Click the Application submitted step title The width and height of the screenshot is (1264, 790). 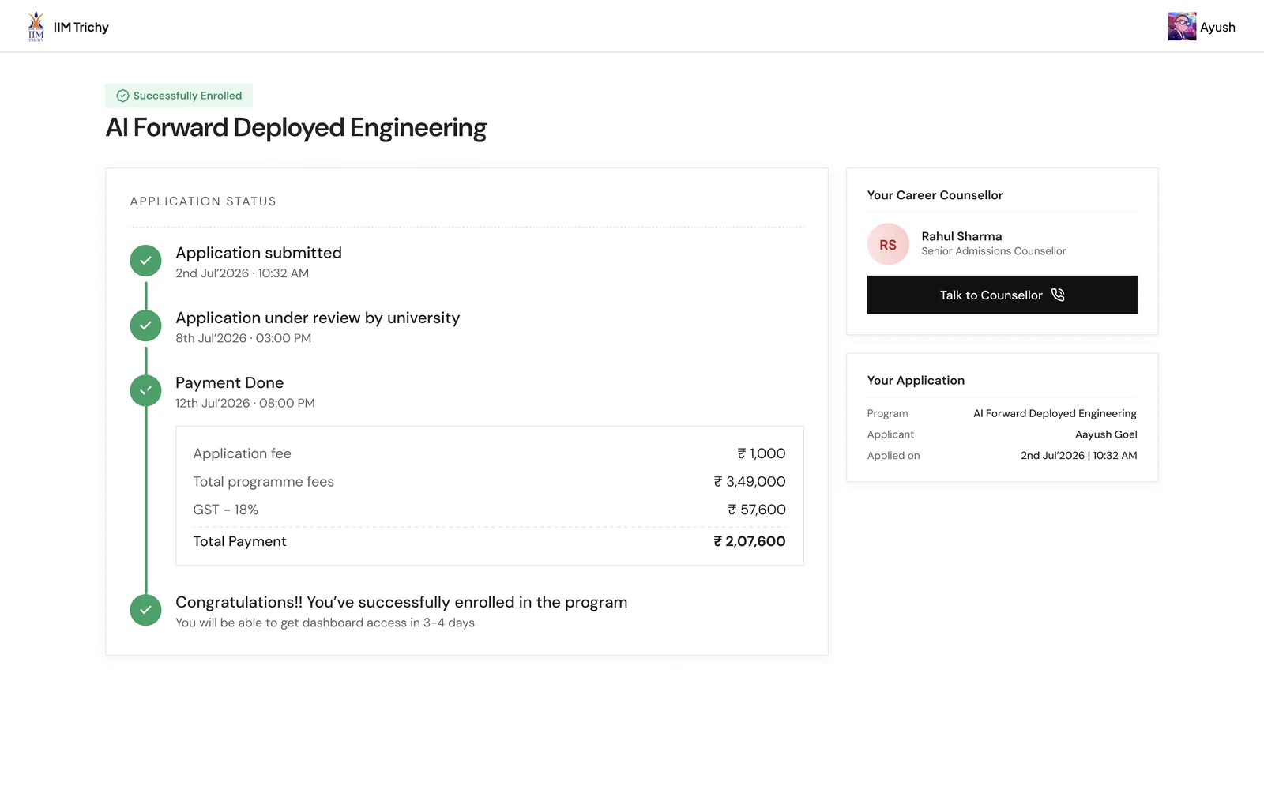click(x=258, y=253)
